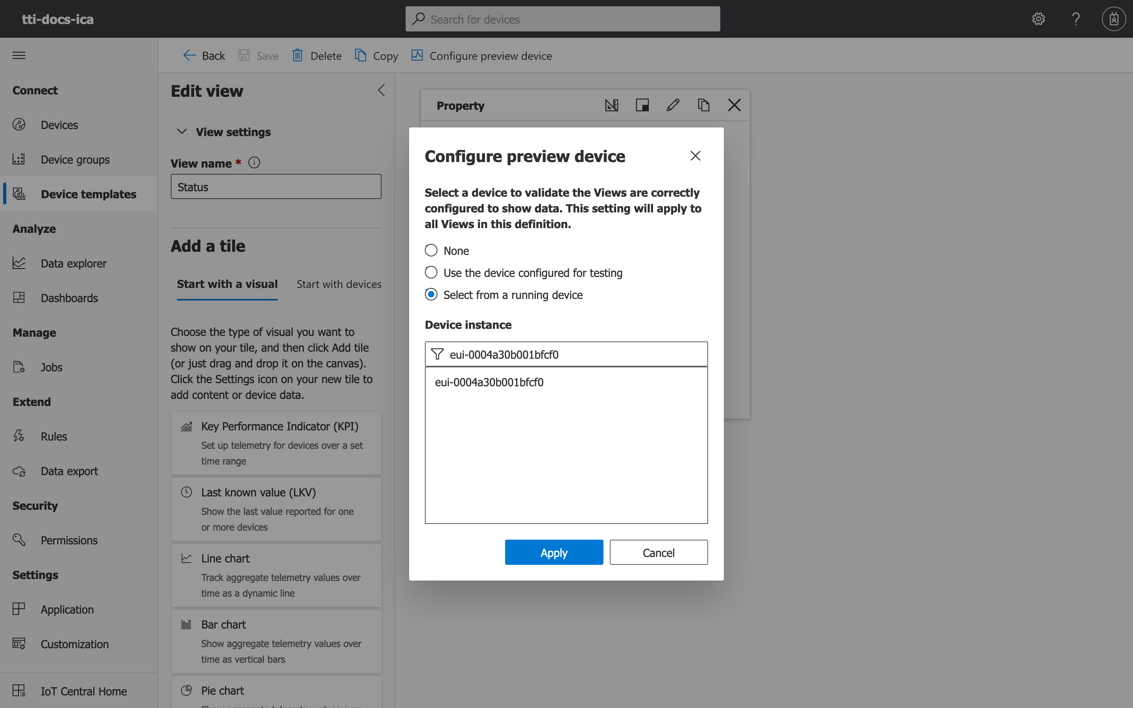This screenshot has width=1133, height=708.
Task: Open Data export settings
Action: (69, 471)
